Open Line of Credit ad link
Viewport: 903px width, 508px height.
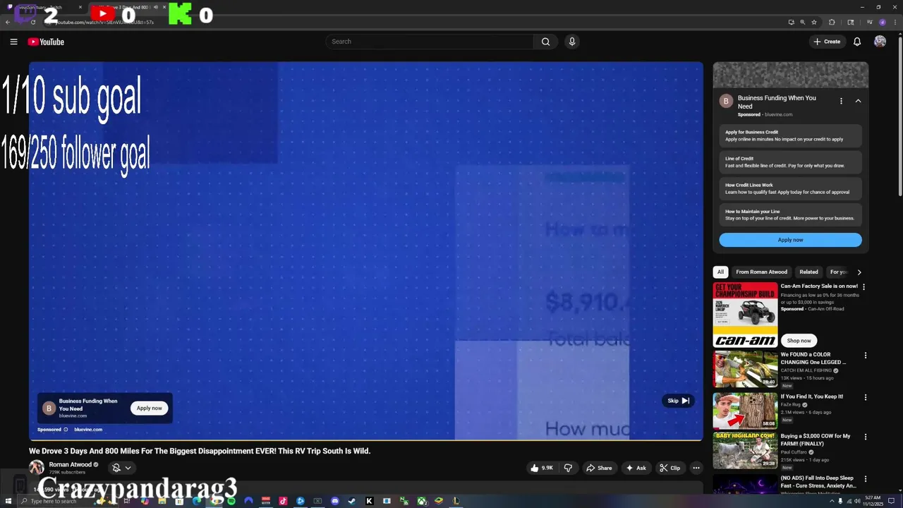(x=790, y=162)
